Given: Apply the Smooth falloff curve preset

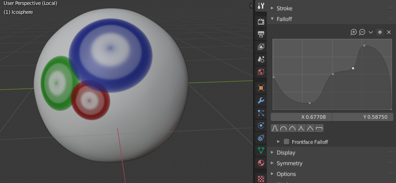Looking at the screenshot, I should 275,129.
